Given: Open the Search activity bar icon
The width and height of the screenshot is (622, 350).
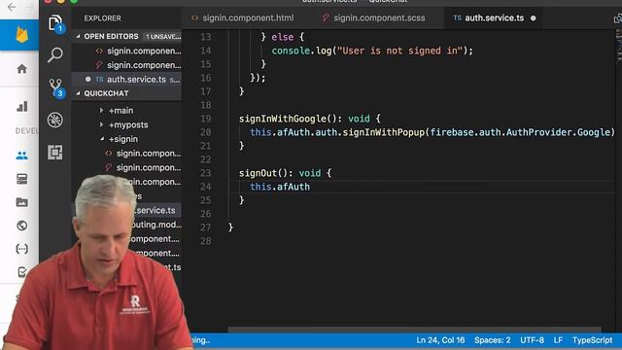Looking at the screenshot, I should [55, 54].
